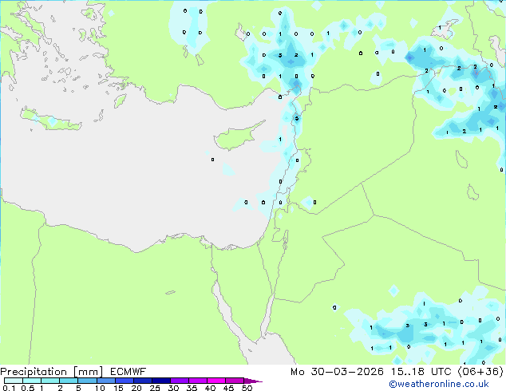Click the legend value '25'
The image size is (506, 391).
coord(155,388)
